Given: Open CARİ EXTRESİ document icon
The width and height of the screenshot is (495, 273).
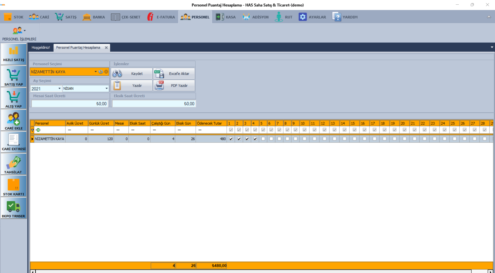Looking at the screenshot, I should 14,140.
